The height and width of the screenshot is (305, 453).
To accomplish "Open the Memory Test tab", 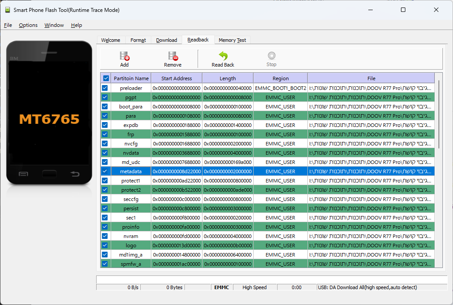I will click(x=232, y=40).
